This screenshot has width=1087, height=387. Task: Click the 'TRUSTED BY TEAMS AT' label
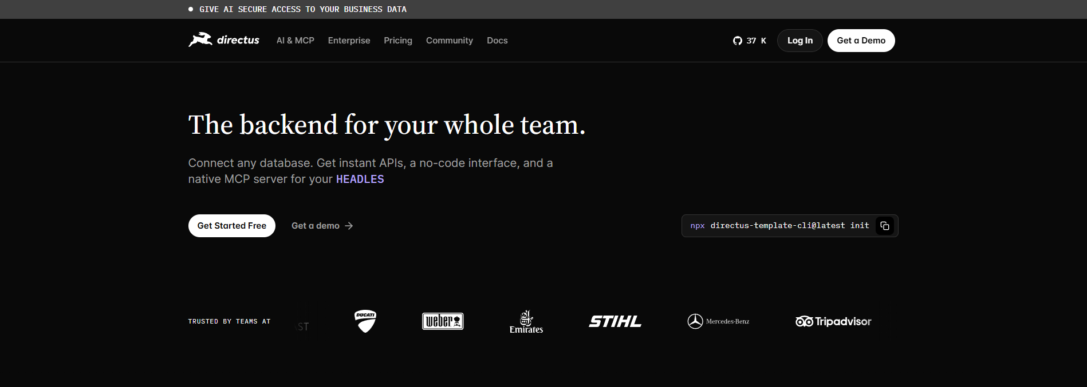(x=229, y=321)
